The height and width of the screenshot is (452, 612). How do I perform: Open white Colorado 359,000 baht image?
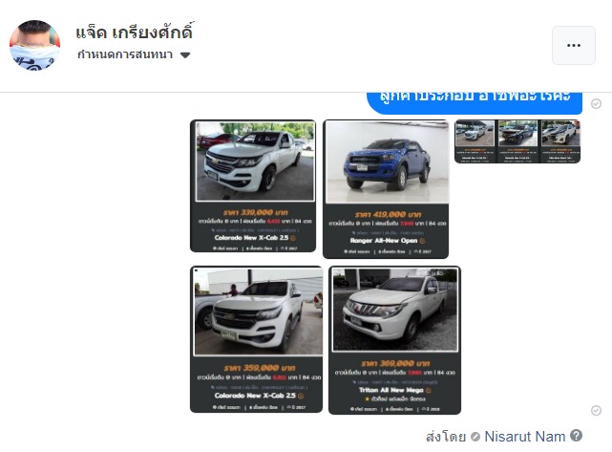point(257,339)
